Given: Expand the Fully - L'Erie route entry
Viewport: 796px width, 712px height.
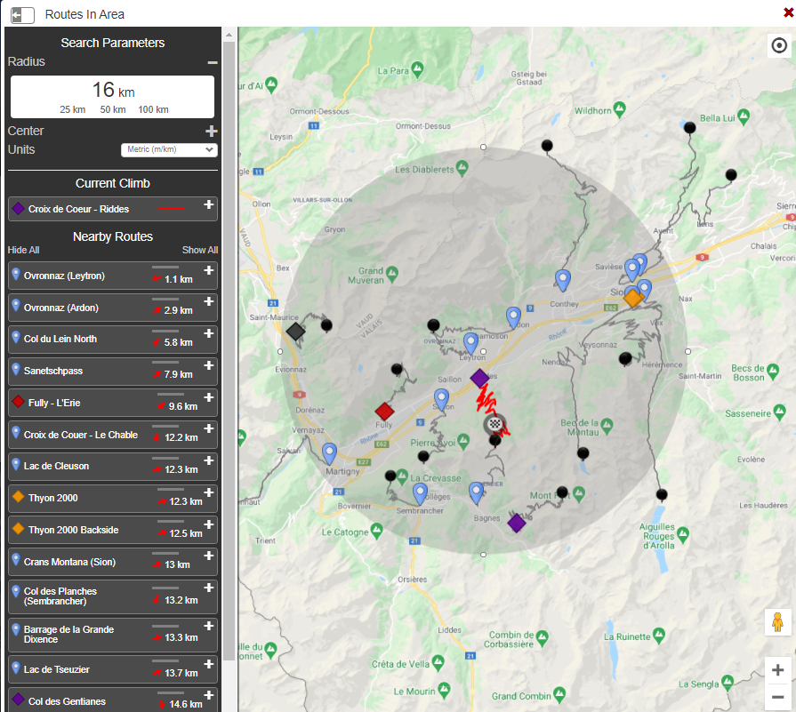Looking at the screenshot, I should (208, 397).
